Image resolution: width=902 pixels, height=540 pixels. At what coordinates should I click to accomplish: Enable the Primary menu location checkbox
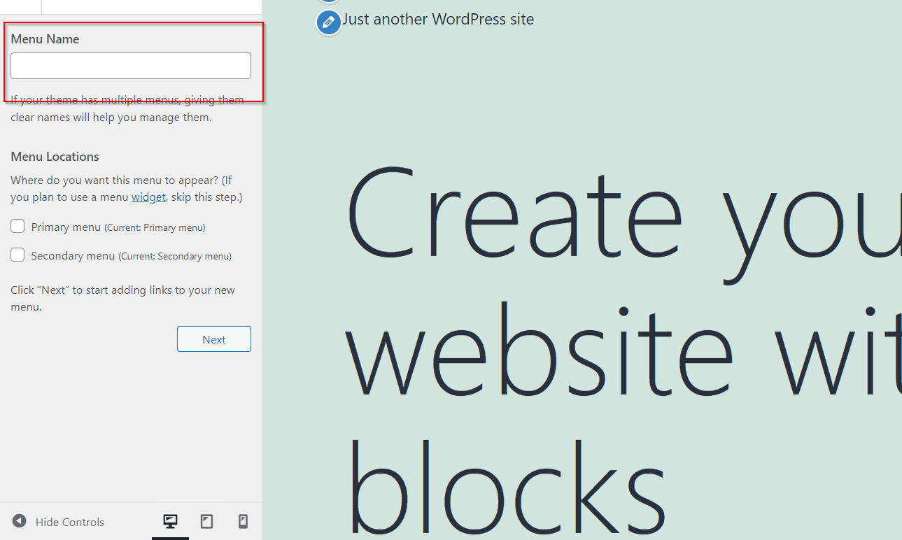(x=17, y=225)
